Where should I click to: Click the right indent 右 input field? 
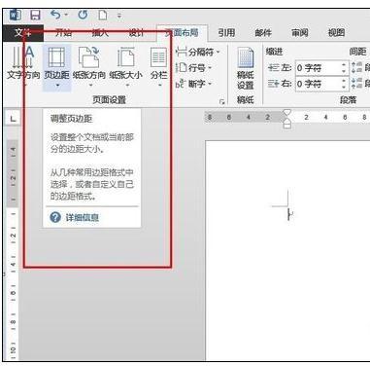pyautogui.click(x=319, y=84)
